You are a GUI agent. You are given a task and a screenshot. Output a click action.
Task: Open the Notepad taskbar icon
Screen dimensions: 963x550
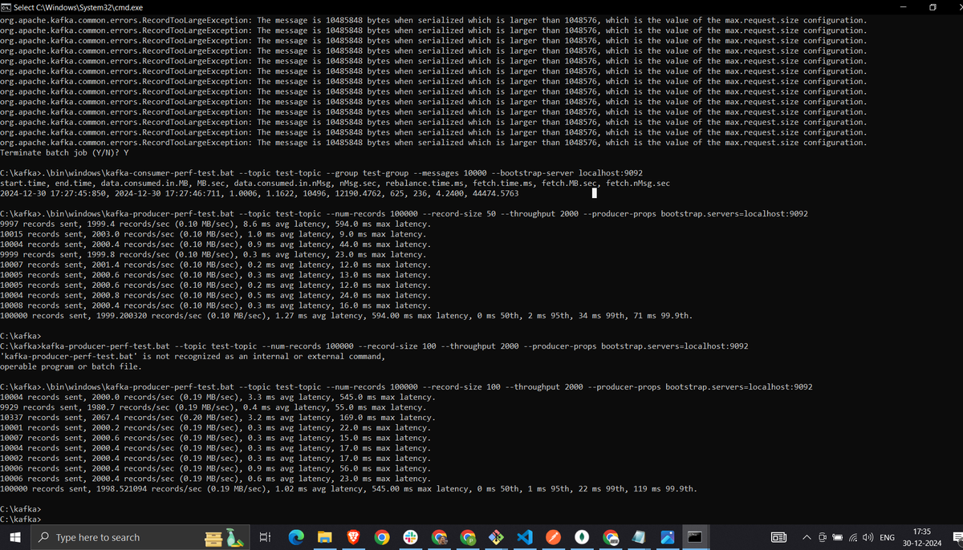tap(640, 537)
